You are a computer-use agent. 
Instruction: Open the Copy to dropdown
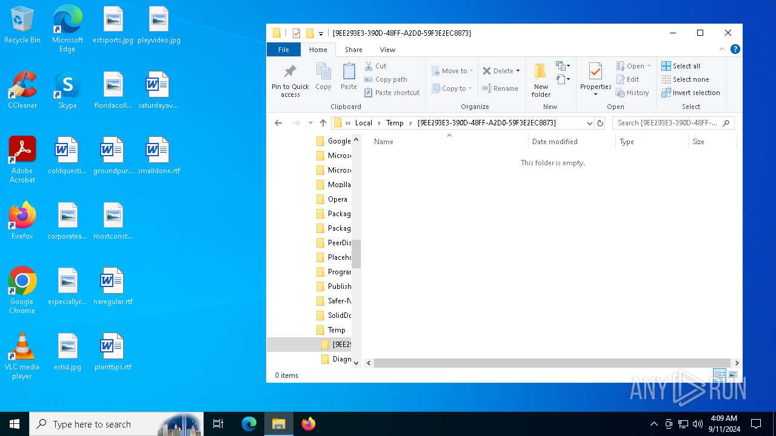(x=452, y=88)
